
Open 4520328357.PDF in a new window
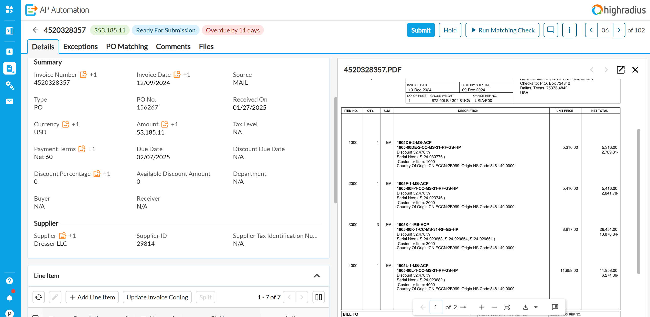click(620, 70)
